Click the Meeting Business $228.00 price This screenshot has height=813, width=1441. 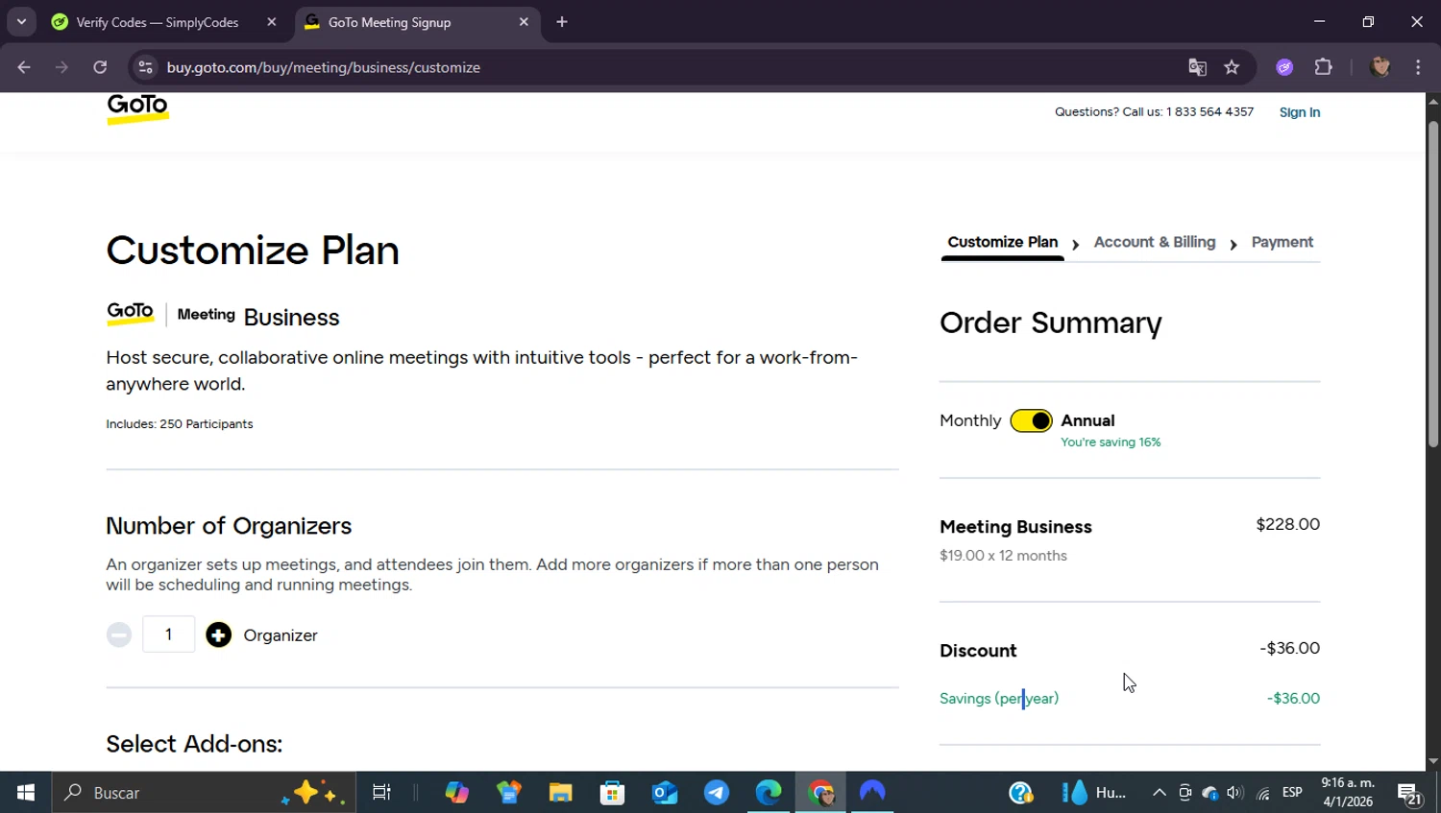(x=1288, y=524)
